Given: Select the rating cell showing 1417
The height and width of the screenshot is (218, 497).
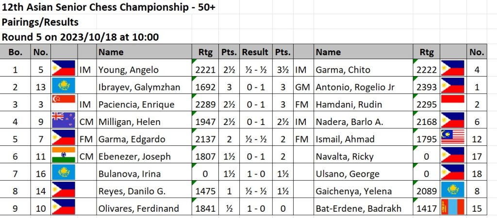Looking at the screenshot, I should pyautogui.click(x=426, y=209).
